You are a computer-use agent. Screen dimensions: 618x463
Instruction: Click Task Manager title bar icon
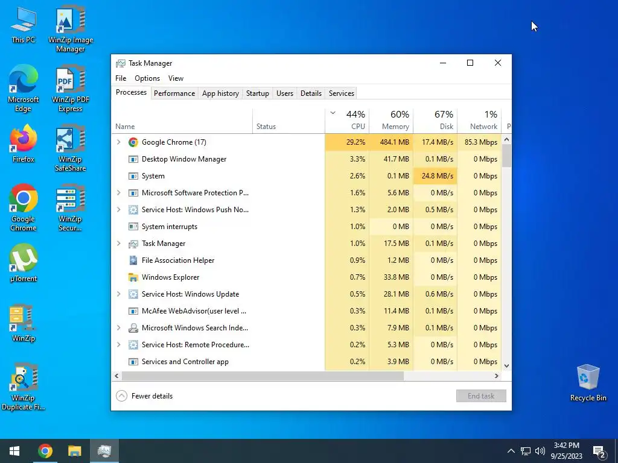coord(121,63)
